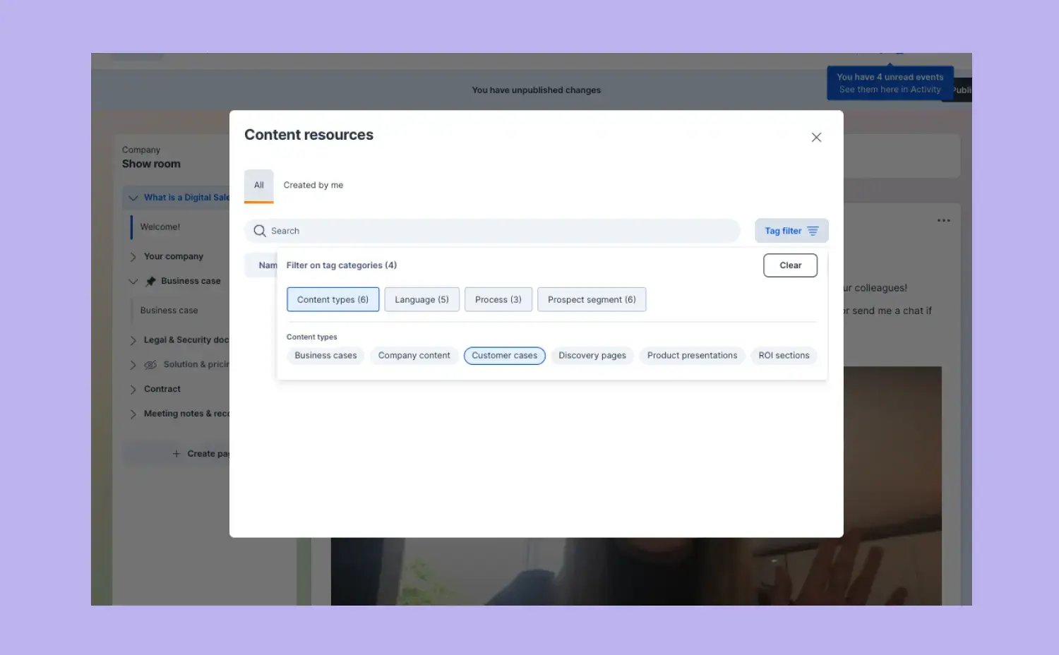This screenshot has height=655, width=1059.
Task: Expand Meeting notes & recordings section
Action: 133,414
